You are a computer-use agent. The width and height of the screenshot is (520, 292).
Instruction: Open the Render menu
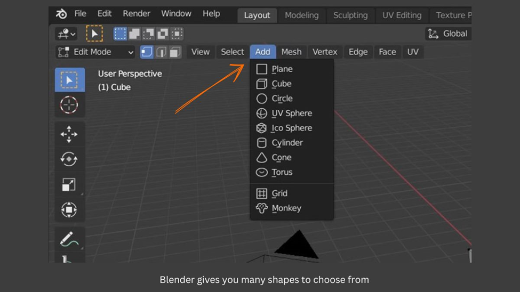(x=137, y=14)
